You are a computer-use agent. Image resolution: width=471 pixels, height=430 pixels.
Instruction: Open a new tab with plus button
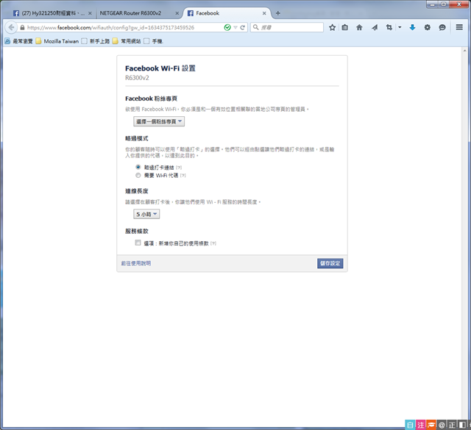pyautogui.click(x=278, y=13)
